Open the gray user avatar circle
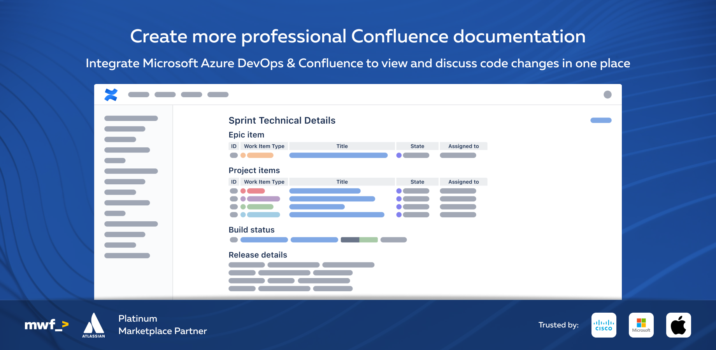This screenshot has height=350, width=716. pos(607,94)
